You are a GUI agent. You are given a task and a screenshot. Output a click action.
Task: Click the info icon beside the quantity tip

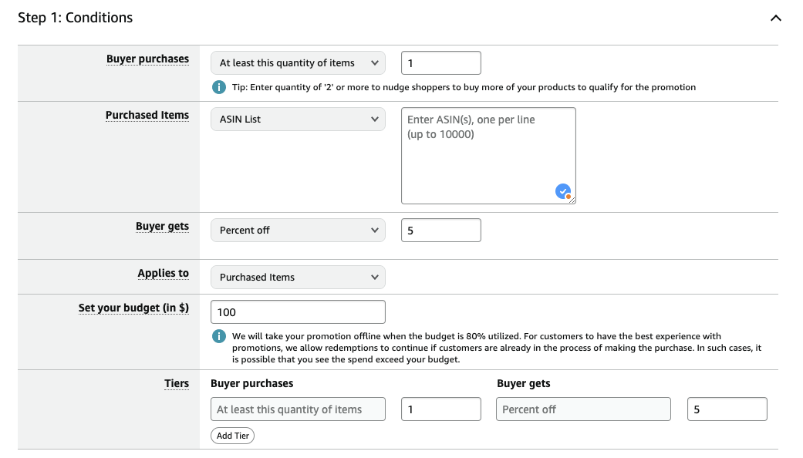219,87
